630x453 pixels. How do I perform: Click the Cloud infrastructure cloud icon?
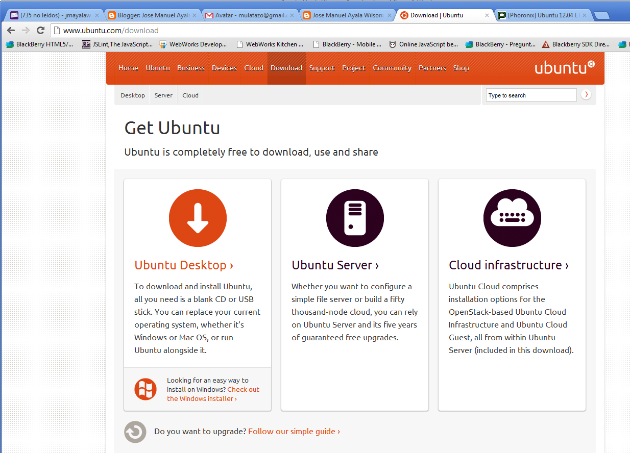tap(512, 218)
